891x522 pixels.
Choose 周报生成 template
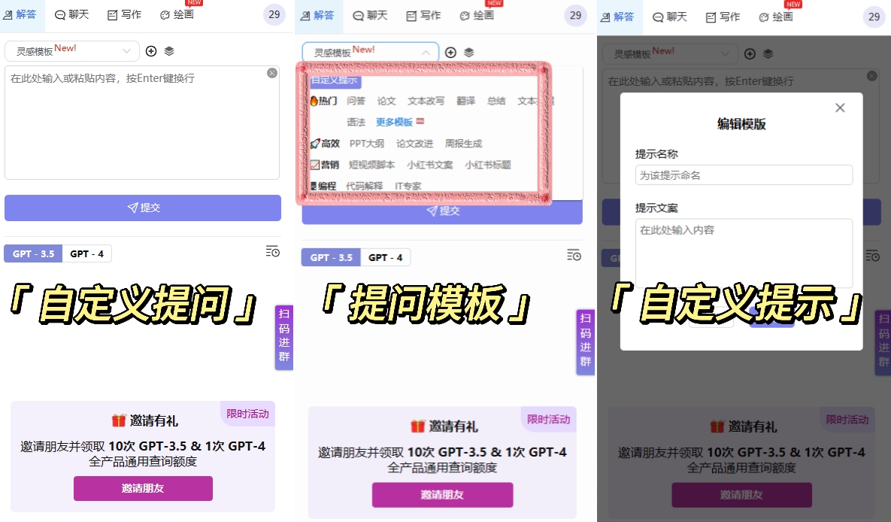point(463,144)
